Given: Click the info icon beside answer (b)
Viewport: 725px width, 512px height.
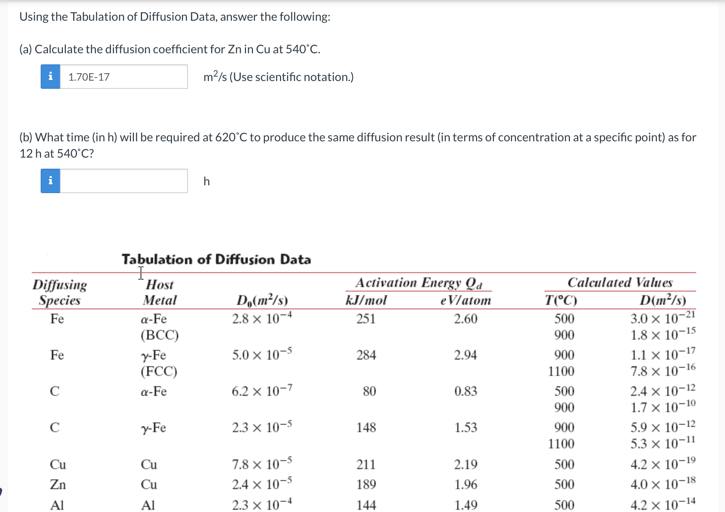Looking at the screenshot, I should [51, 181].
